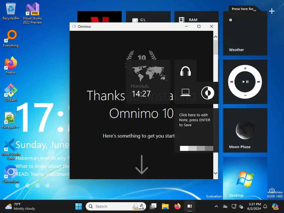Click the Desktop tile with Windows logo
The width and height of the screenshot is (284, 213).
245,178
